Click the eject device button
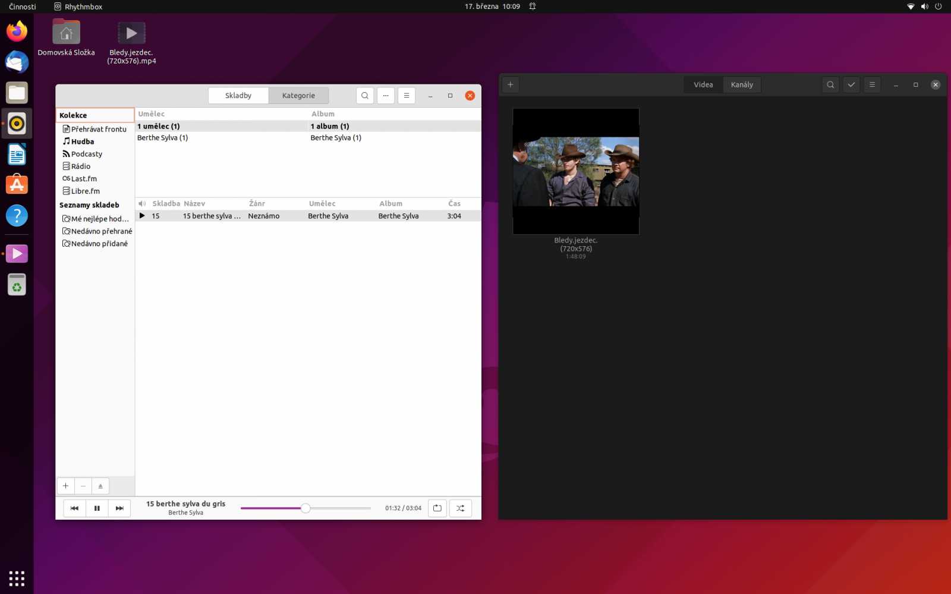Screen dimensions: 951x594 pyautogui.click(x=100, y=486)
